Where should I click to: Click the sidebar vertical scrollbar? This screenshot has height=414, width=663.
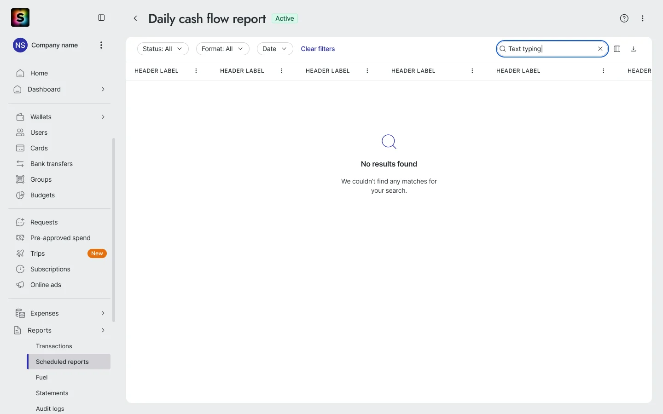coord(114,230)
